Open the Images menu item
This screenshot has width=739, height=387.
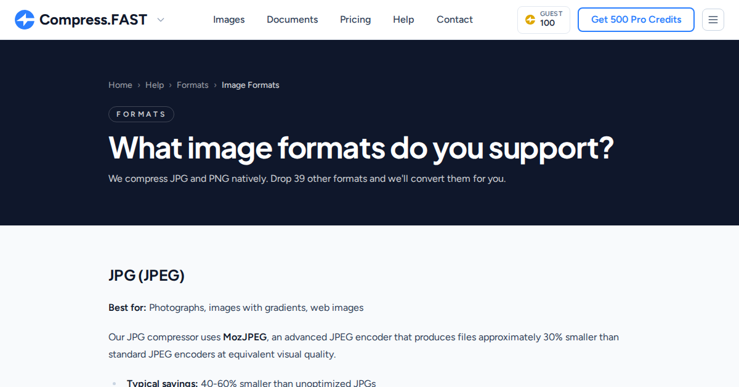pos(229,20)
